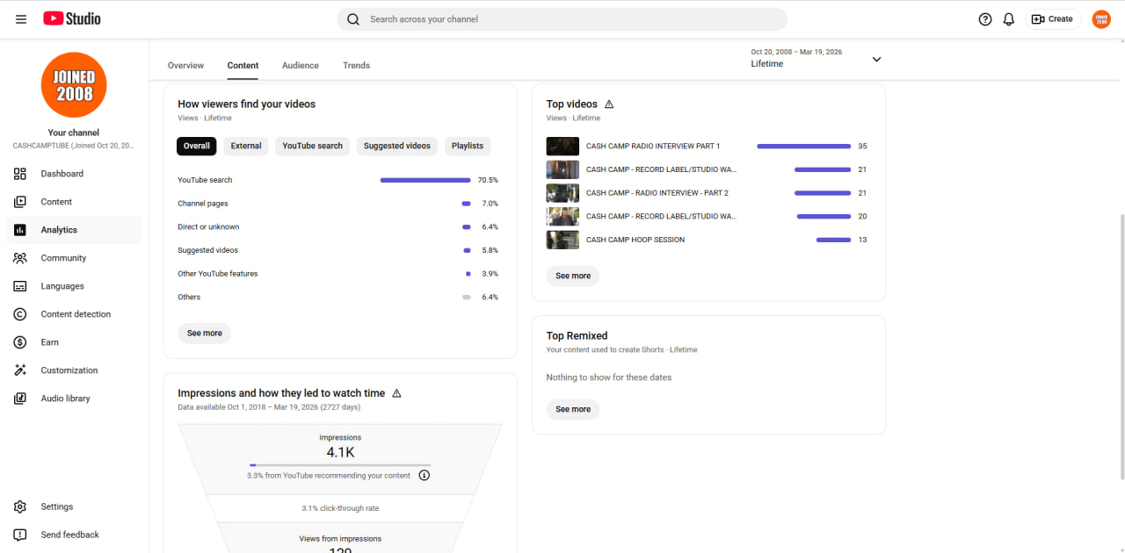Select the External filter chip
This screenshot has height=553, width=1125.
(x=246, y=146)
